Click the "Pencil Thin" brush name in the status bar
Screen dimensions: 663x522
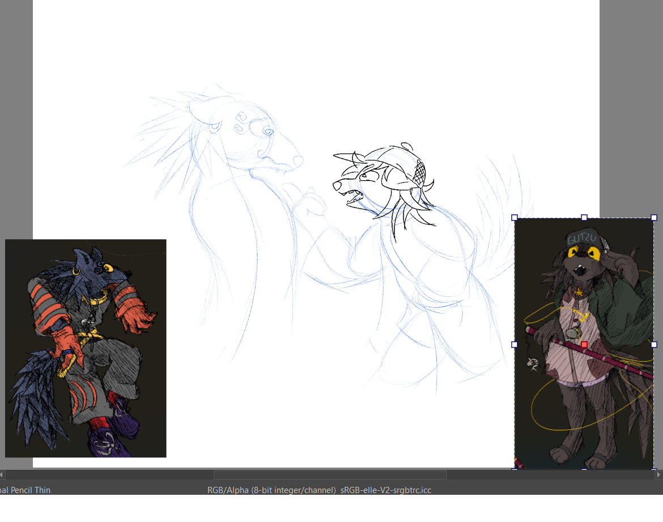click(31, 490)
